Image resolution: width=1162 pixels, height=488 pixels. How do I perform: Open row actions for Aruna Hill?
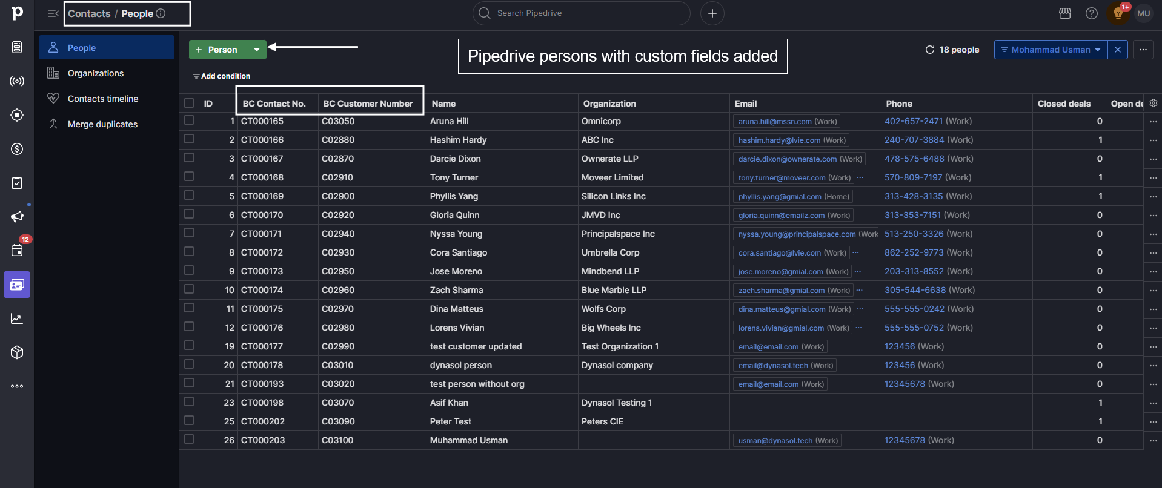[x=1154, y=122]
